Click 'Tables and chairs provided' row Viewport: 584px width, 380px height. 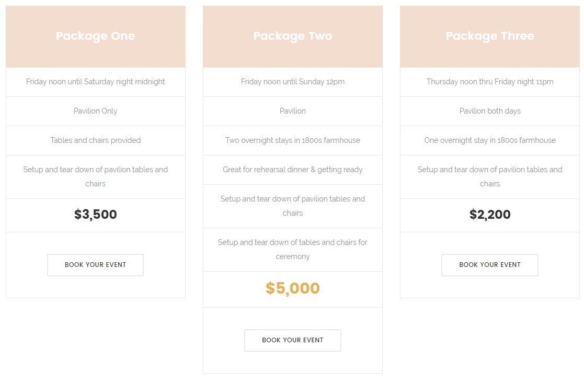coord(96,141)
